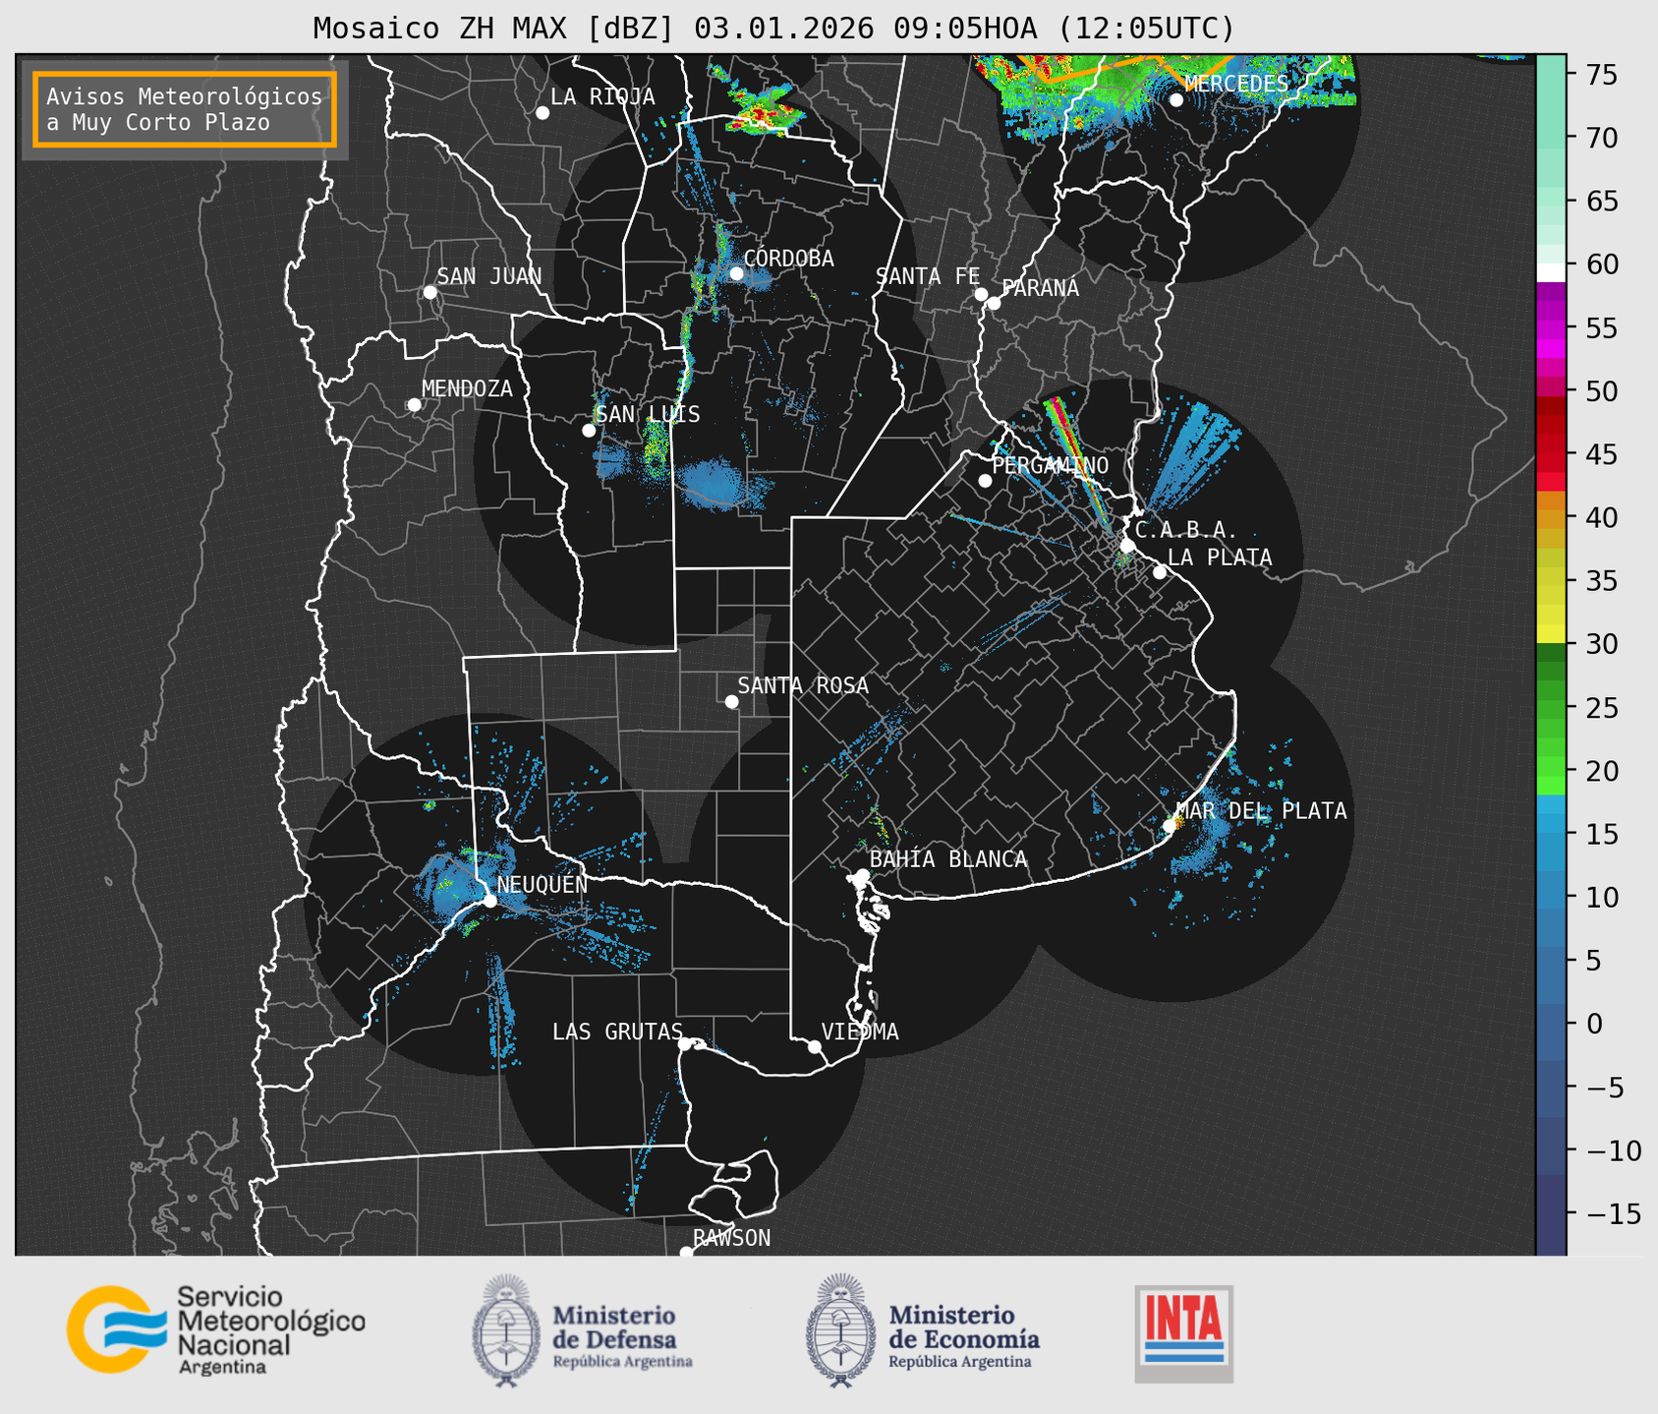Image resolution: width=1658 pixels, height=1414 pixels.
Task: Click the Ministerio de Defensa emblem
Action: coord(506,1330)
